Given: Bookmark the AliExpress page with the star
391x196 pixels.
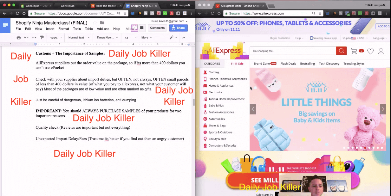Looking at the screenshot, I should [x=320, y=13].
